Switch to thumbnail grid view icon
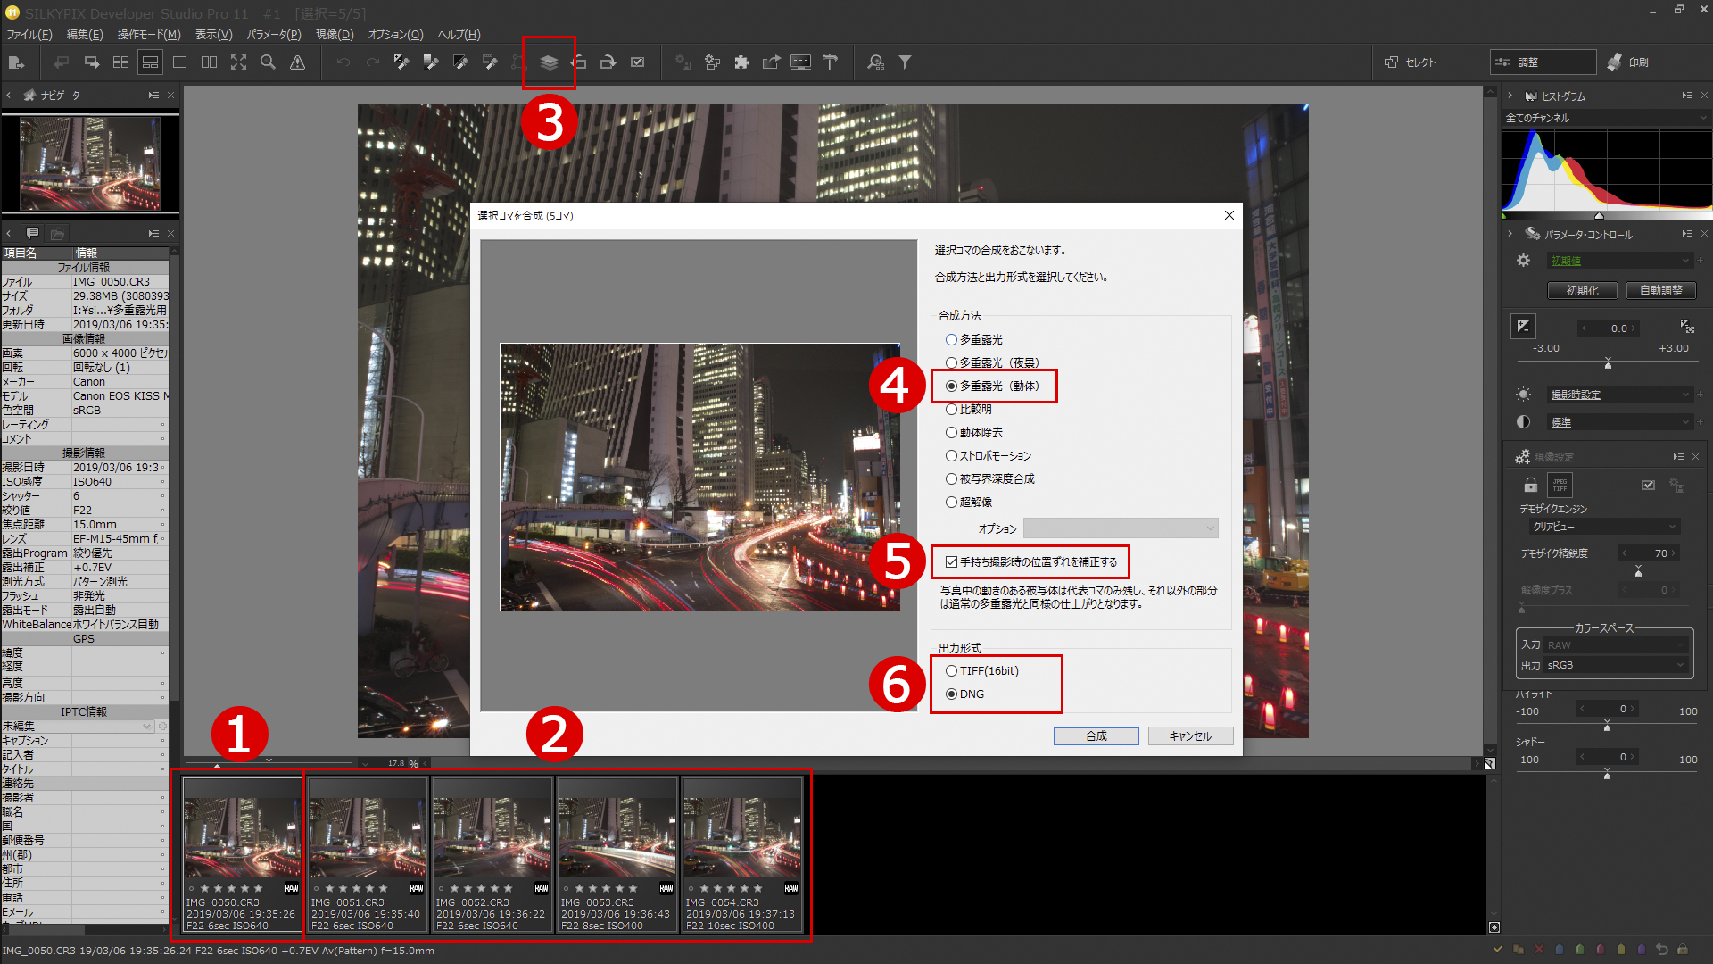Image resolution: width=1713 pixels, height=964 pixels. [x=120, y=62]
